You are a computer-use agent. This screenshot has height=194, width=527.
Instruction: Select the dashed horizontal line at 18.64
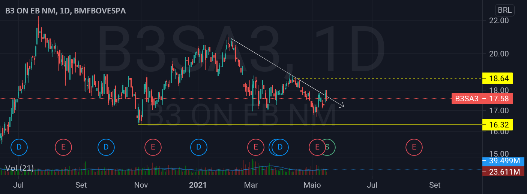[x=388, y=78]
